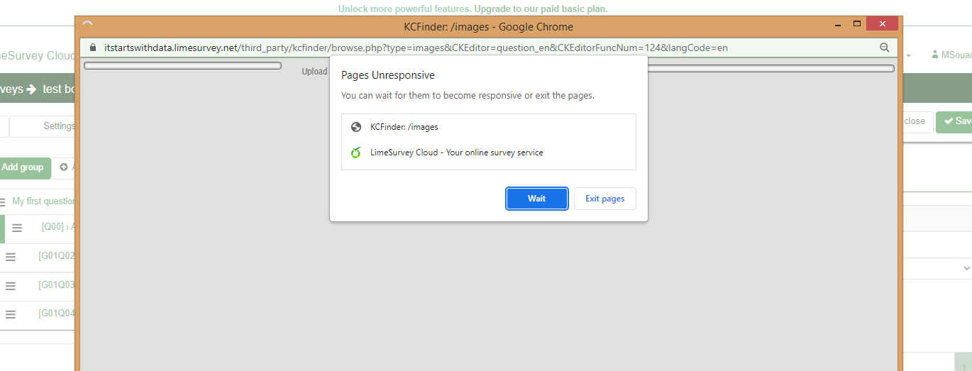Select the [G01Q02] question row
Screen dimensions: 972x371
(x=38, y=257)
